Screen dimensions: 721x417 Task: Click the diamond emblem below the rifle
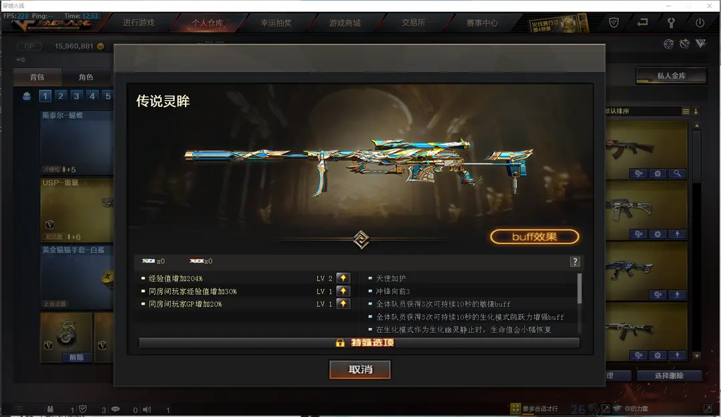[x=361, y=240]
